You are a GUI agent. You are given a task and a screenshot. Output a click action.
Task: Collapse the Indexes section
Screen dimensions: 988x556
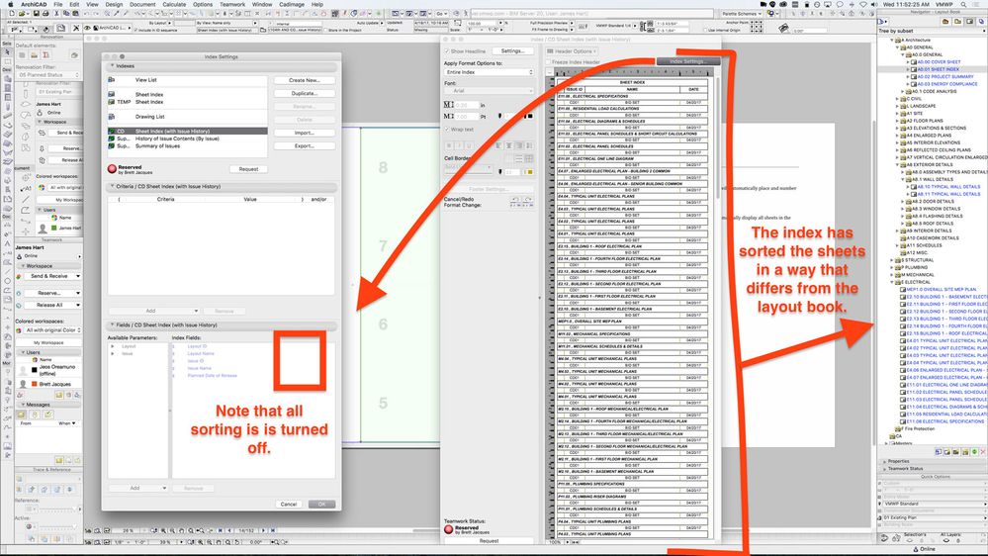tap(112, 65)
